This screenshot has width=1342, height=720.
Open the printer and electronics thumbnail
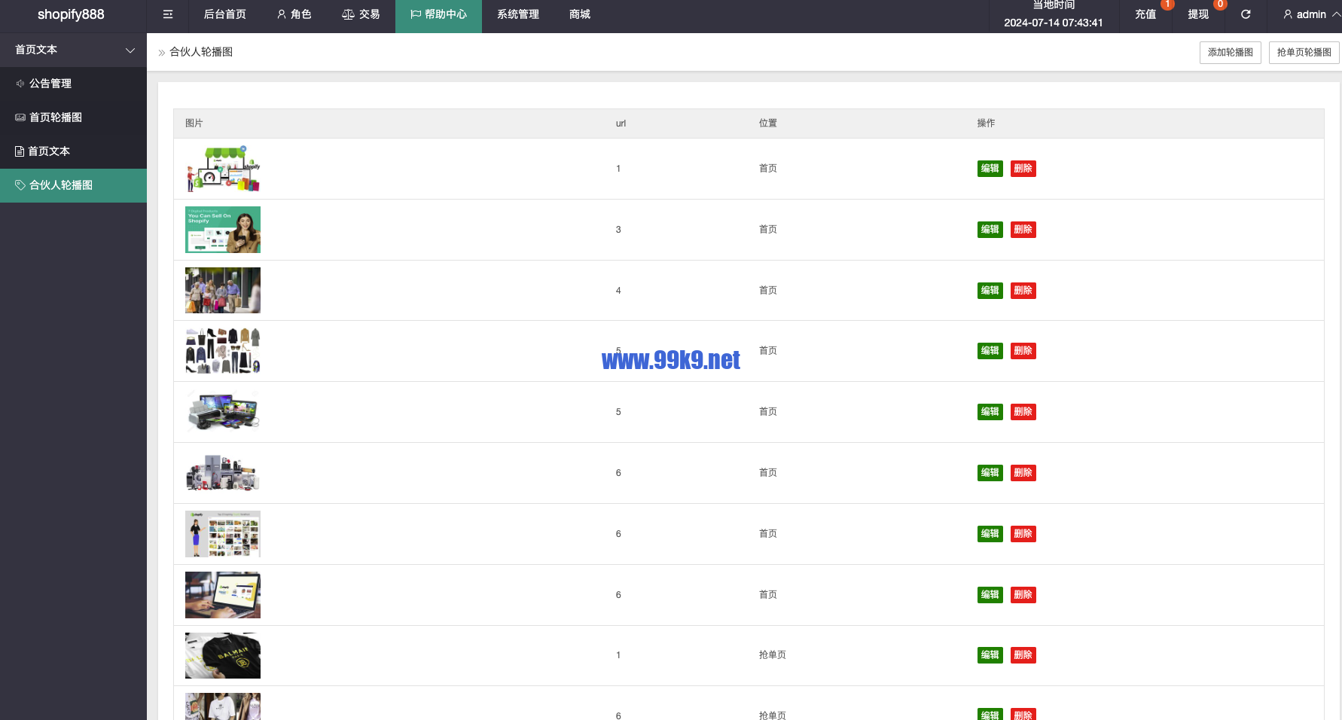(223, 412)
